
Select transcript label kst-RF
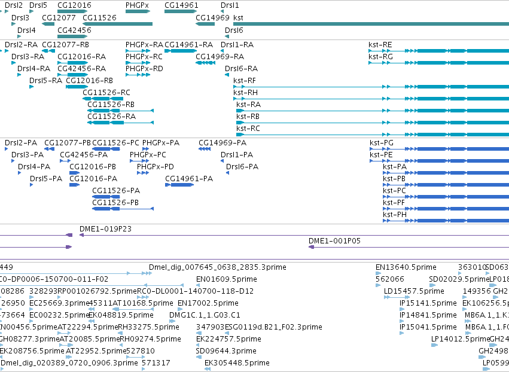tap(245, 81)
